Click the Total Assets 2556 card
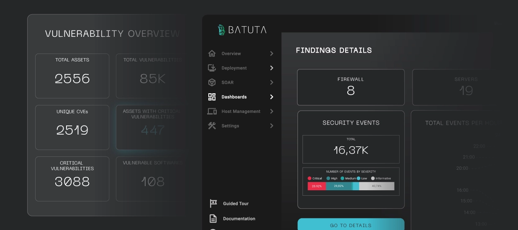 pyautogui.click(x=72, y=76)
